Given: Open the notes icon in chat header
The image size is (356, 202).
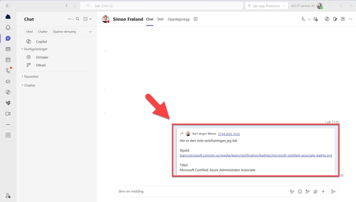Looking at the screenshot, I should (x=335, y=19).
